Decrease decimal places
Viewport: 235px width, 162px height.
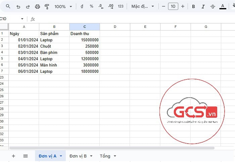point(101,6)
